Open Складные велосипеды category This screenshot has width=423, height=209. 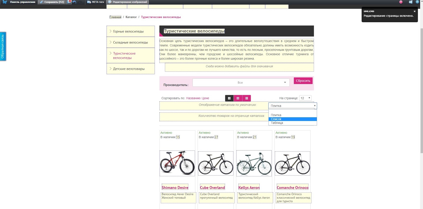[131, 42]
